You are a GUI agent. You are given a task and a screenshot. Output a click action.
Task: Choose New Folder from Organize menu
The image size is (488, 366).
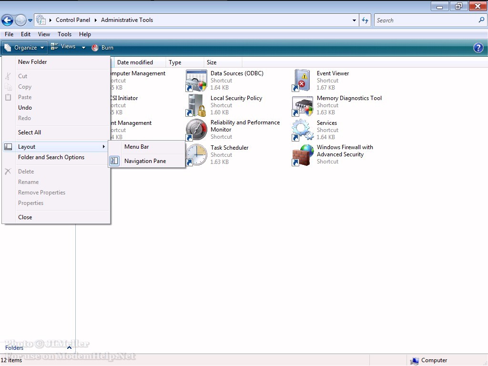(x=56, y=62)
